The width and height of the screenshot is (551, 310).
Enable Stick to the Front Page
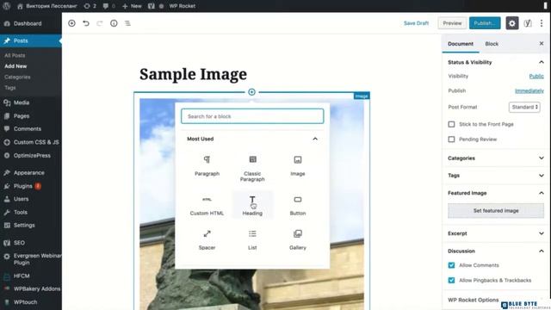coord(451,124)
